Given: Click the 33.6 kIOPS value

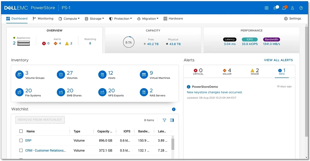Looking at the screenshot, I should click(250, 44).
